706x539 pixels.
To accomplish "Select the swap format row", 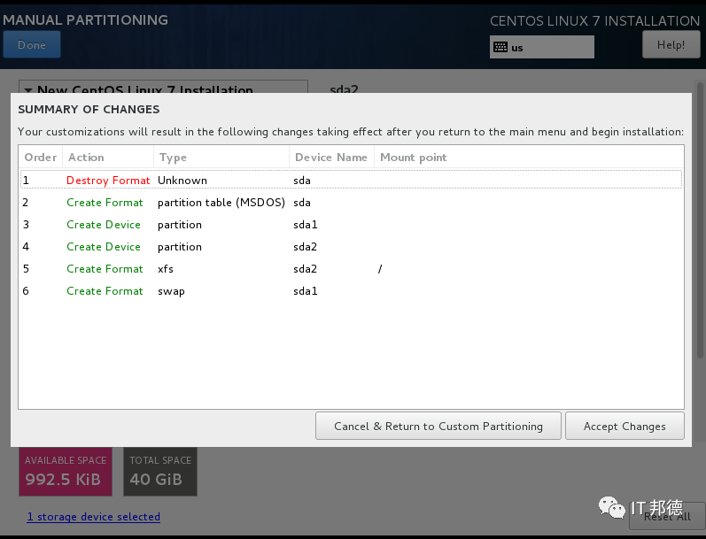I will click(x=351, y=290).
